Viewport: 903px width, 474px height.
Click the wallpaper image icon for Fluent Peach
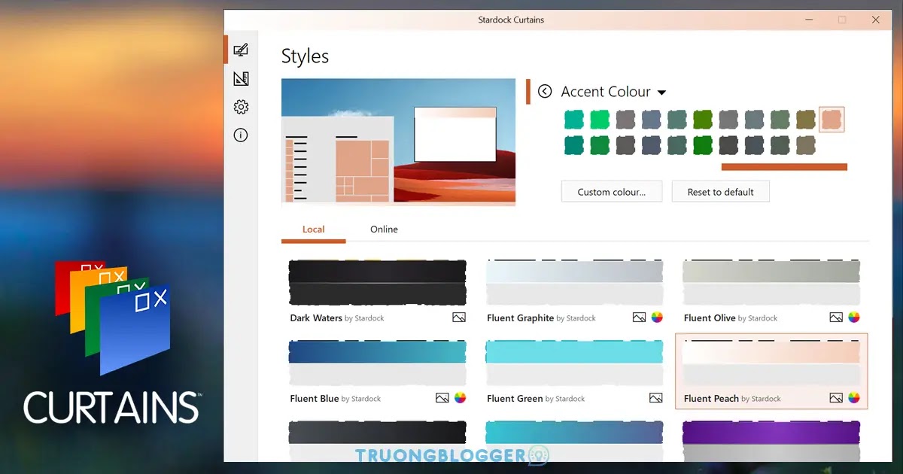836,398
